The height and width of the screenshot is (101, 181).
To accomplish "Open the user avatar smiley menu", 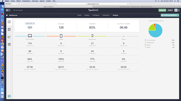I will coord(176,10).
